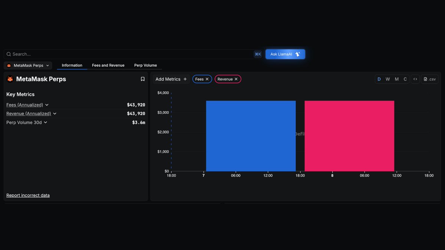
Task: Follow the Report incorrect data link
Action: [x=28, y=195]
